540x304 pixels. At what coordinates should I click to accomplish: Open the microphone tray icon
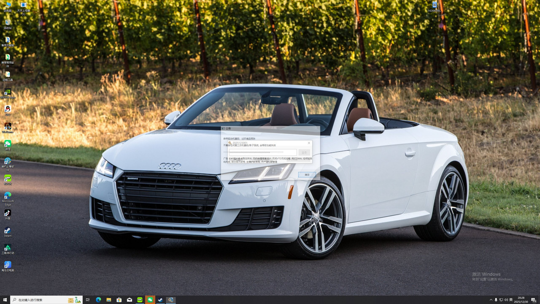[496, 300]
